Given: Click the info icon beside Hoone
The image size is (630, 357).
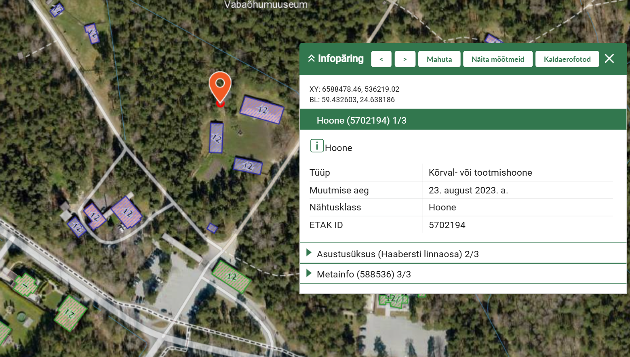Looking at the screenshot, I should [317, 146].
